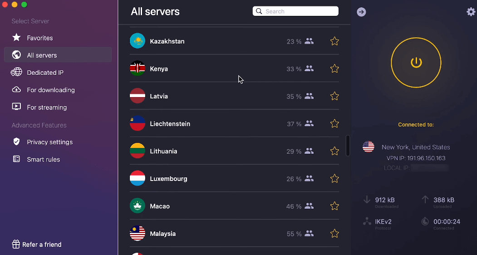Open the For downloading server list
Screen dimensions: 477x255
pos(50,90)
